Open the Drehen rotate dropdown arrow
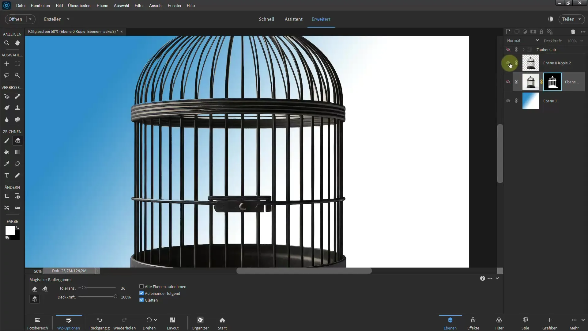 [156, 320]
